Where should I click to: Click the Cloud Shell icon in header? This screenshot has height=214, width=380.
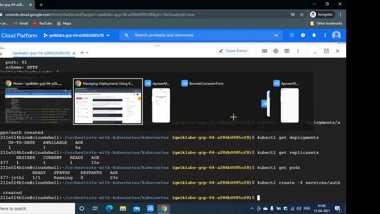292,36
